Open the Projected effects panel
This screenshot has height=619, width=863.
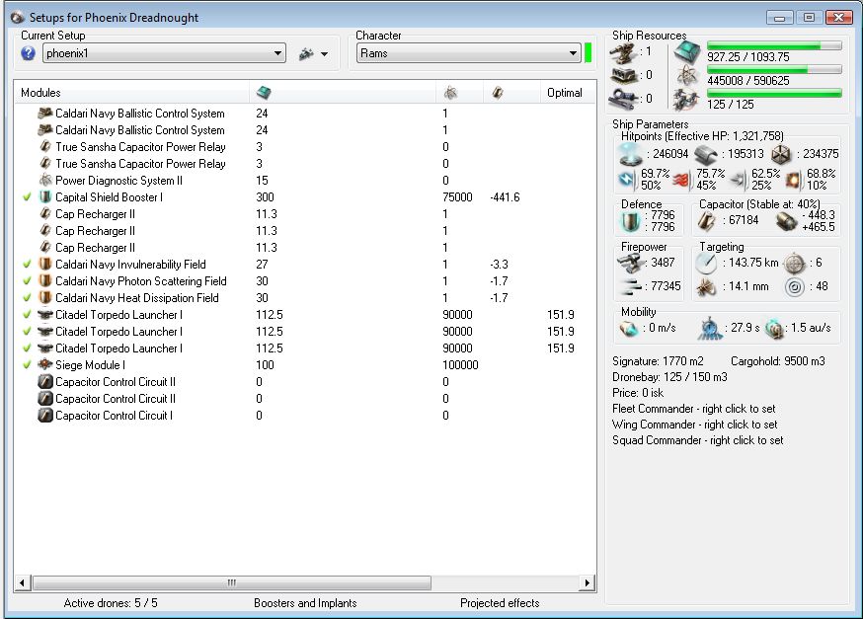tap(500, 603)
